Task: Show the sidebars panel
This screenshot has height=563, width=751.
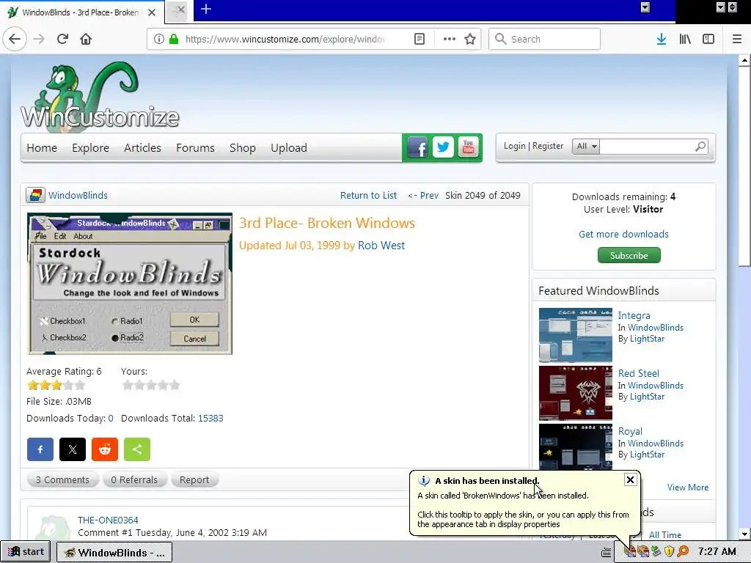Action: [x=708, y=39]
